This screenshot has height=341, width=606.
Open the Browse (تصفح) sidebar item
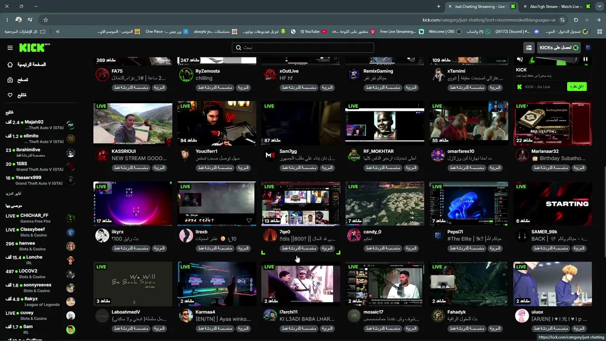(18, 80)
